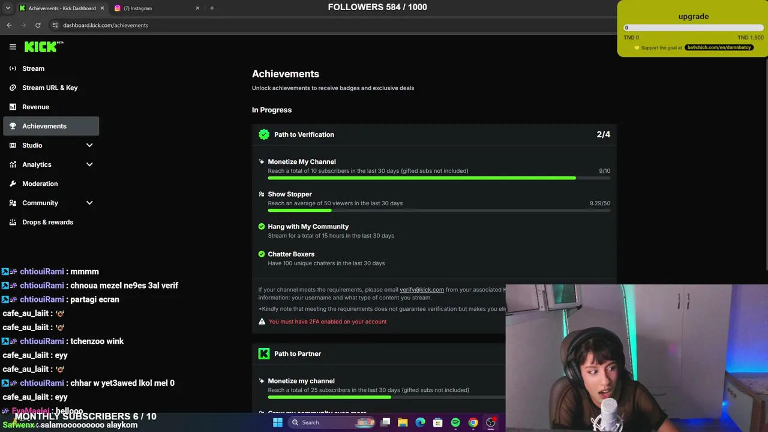Open a new browser tab with plus
Screen dimensions: 768x432
[212, 8]
